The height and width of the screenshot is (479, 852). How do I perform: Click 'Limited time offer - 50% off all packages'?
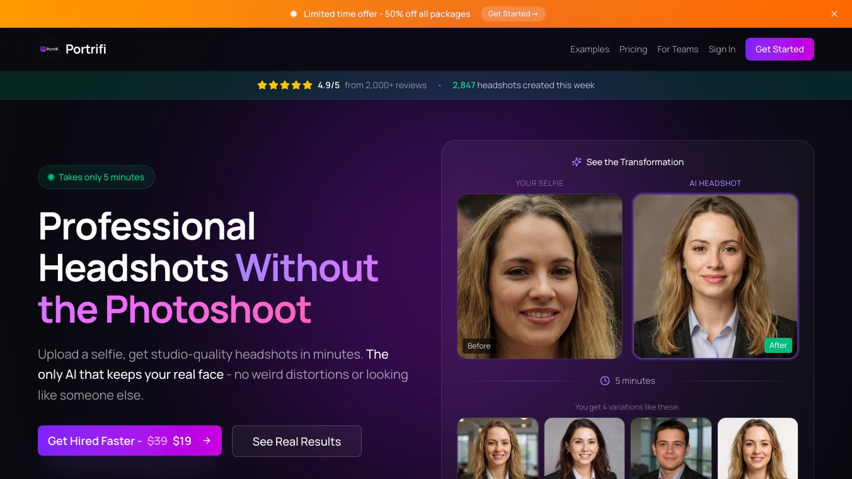[387, 14]
